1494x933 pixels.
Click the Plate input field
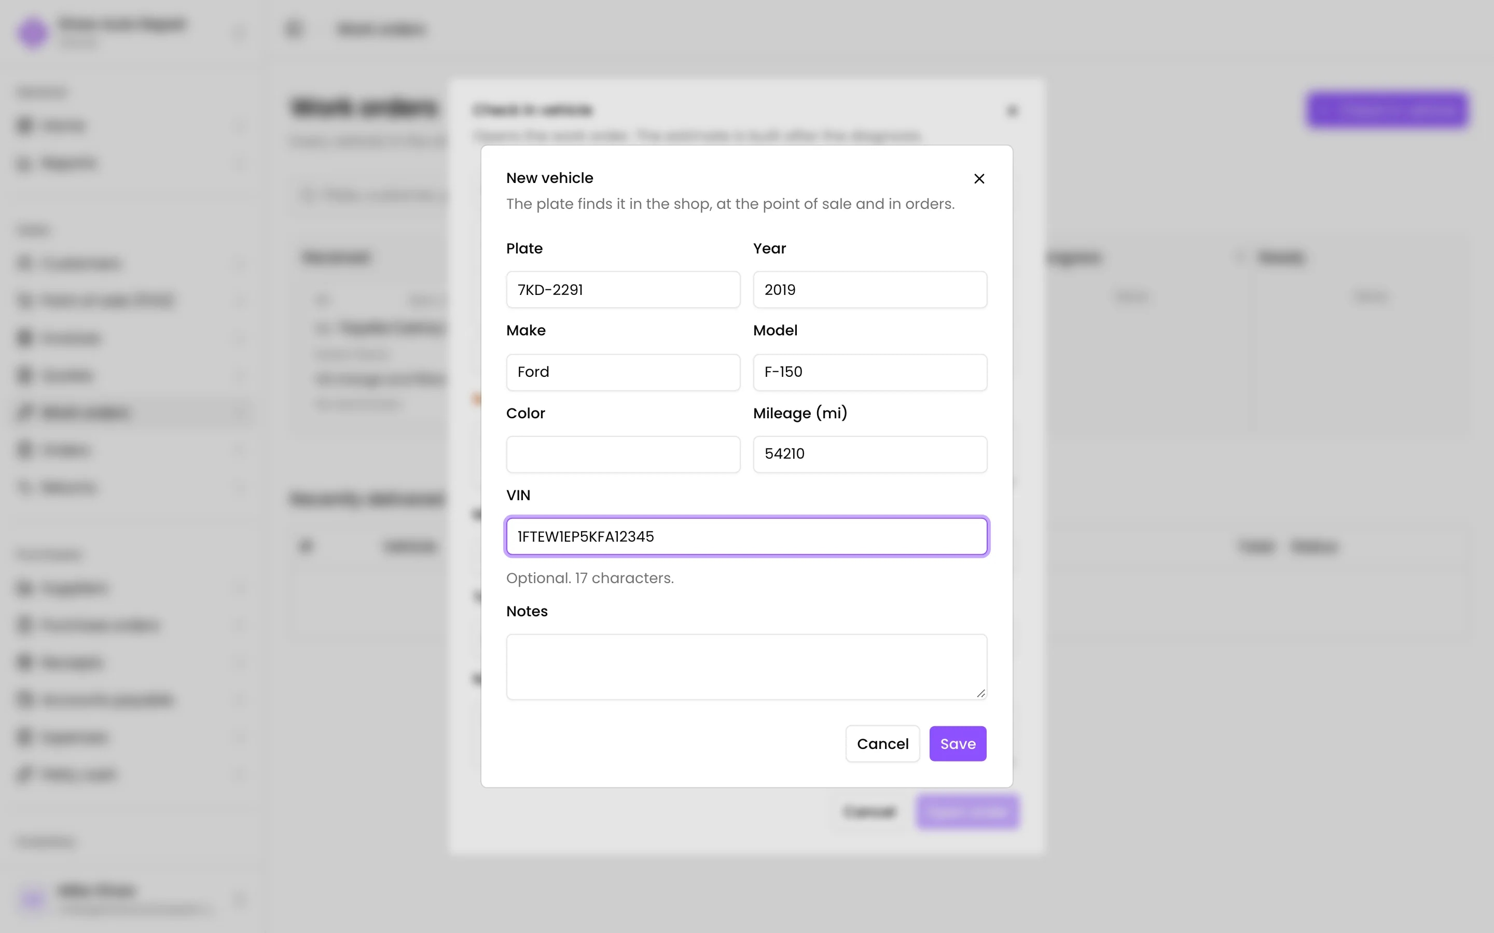[x=623, y=289]
